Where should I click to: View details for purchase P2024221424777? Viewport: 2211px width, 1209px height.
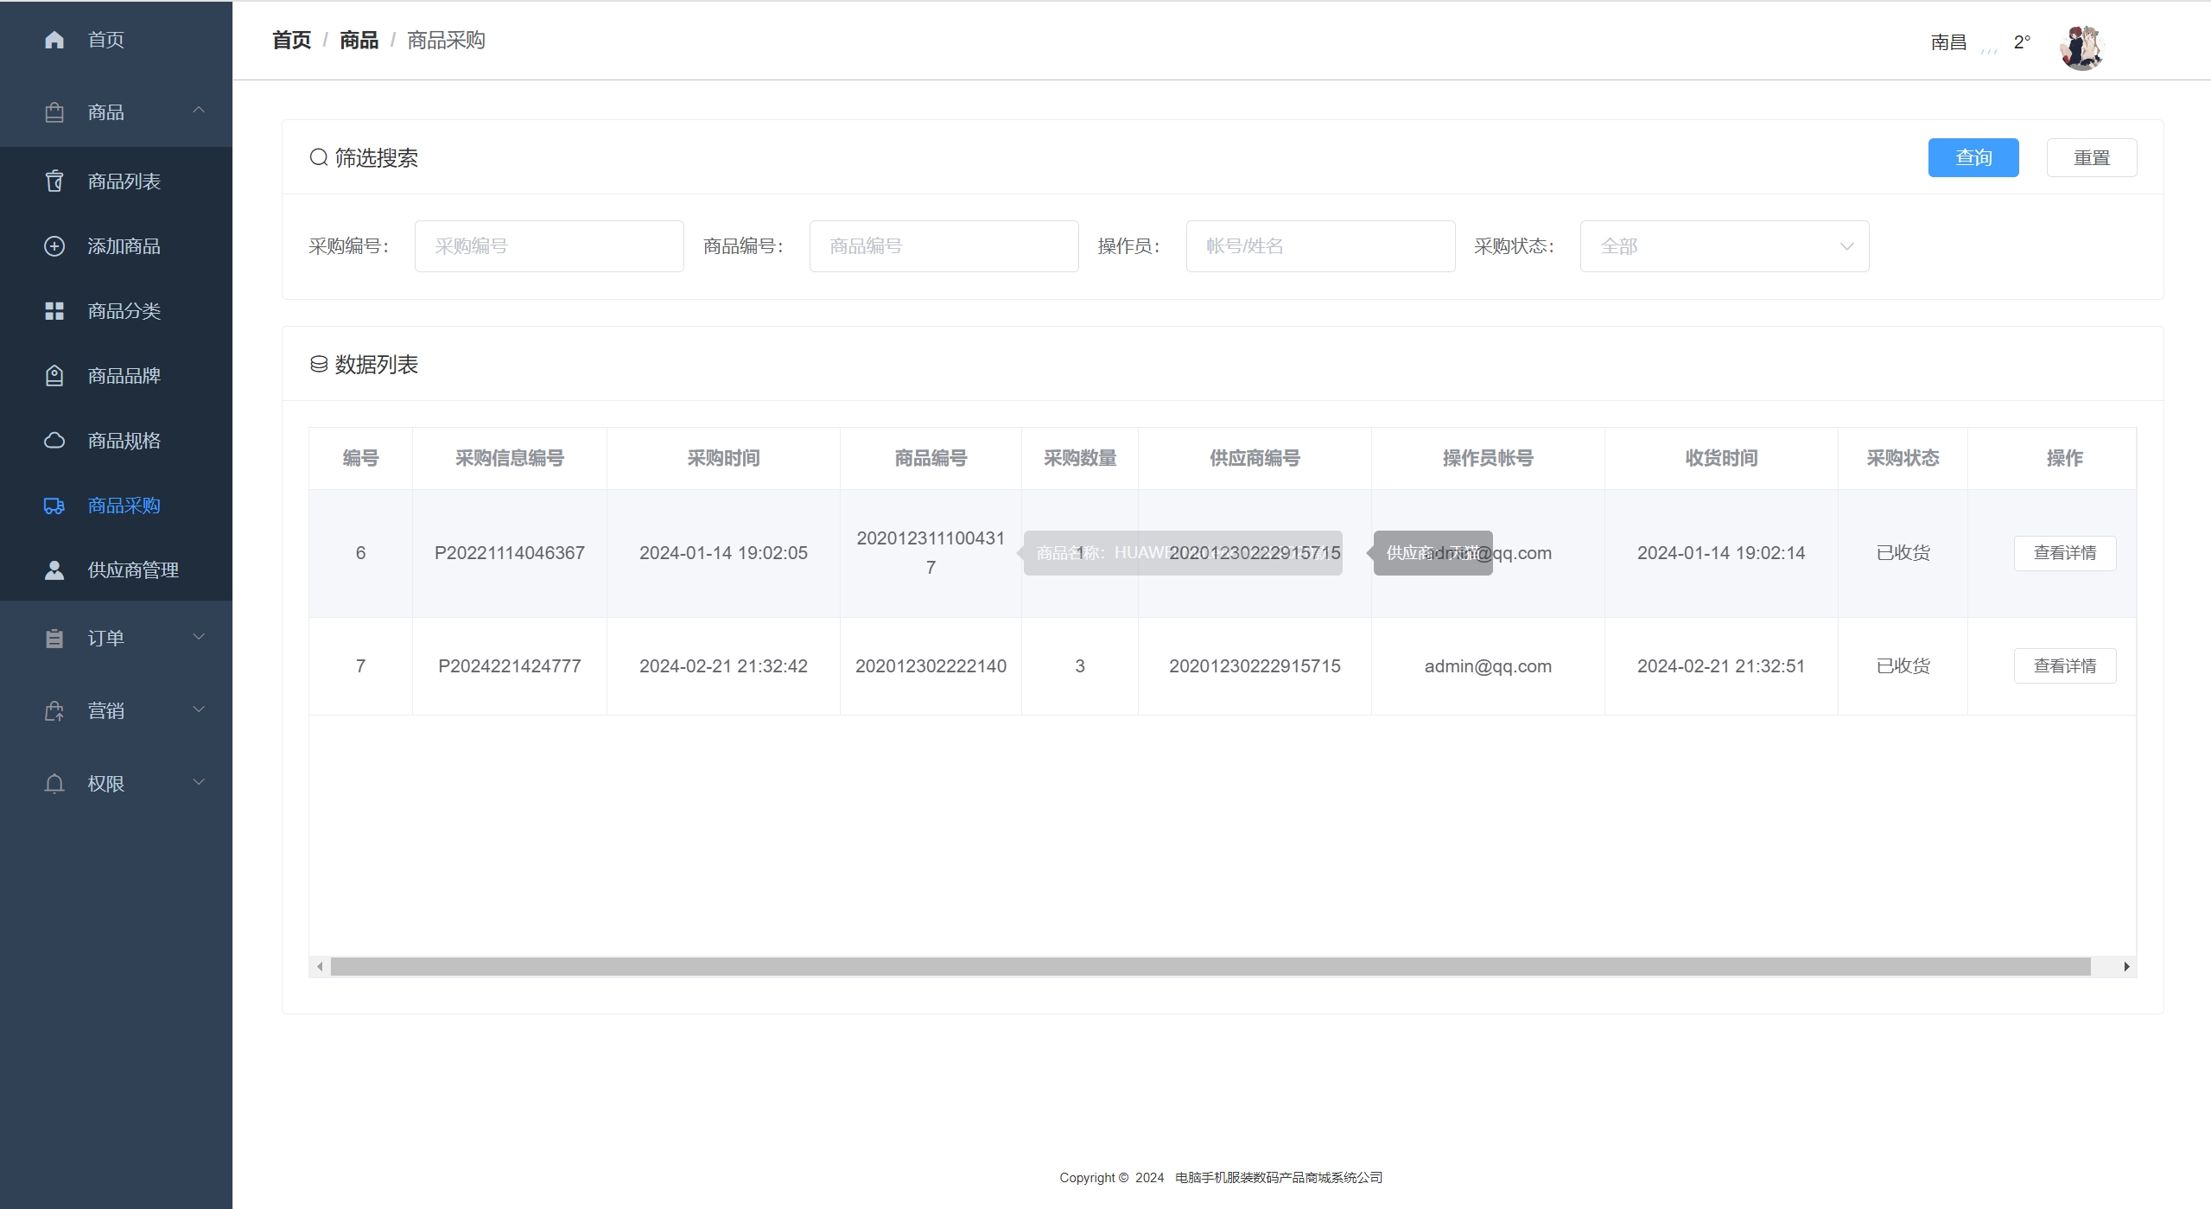[2064, 665]
